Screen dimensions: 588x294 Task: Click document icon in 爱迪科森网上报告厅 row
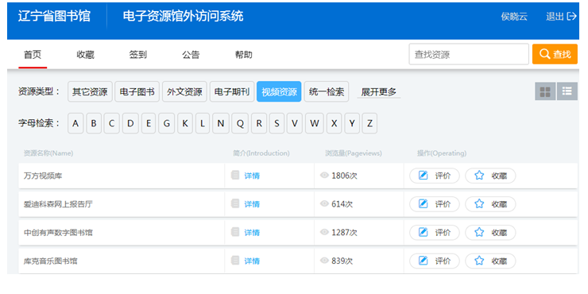tap(235, 203)
